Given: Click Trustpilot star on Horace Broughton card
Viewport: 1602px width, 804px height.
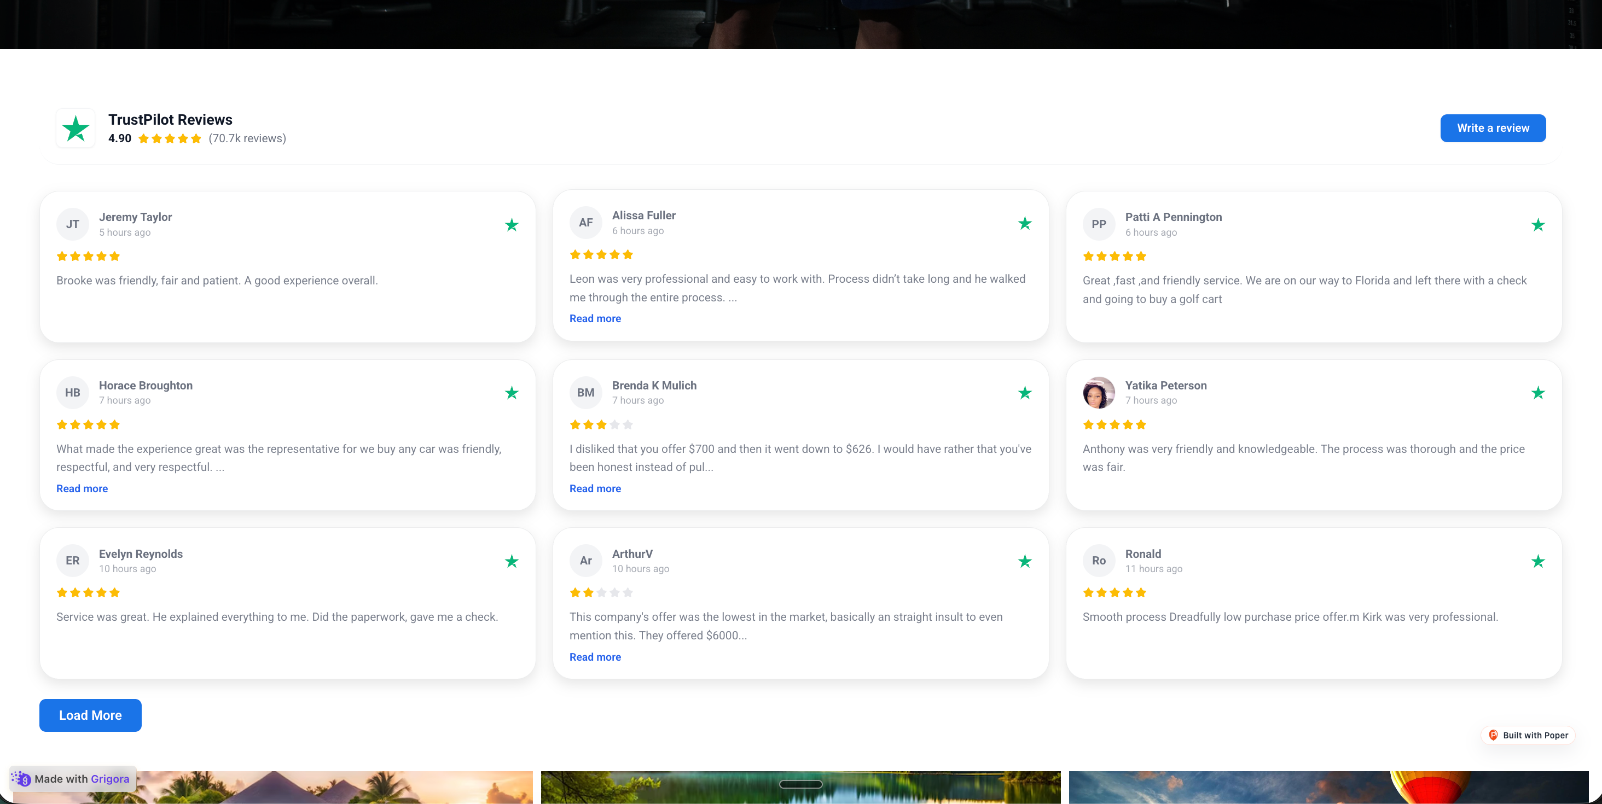Looking at the screenshot, I should pos(512,393).
